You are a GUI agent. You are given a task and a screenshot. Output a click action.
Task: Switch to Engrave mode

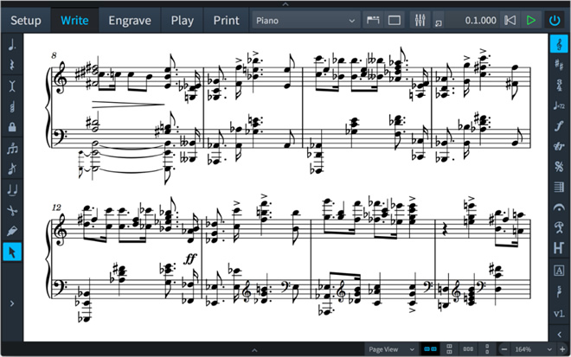click(130, 21)
